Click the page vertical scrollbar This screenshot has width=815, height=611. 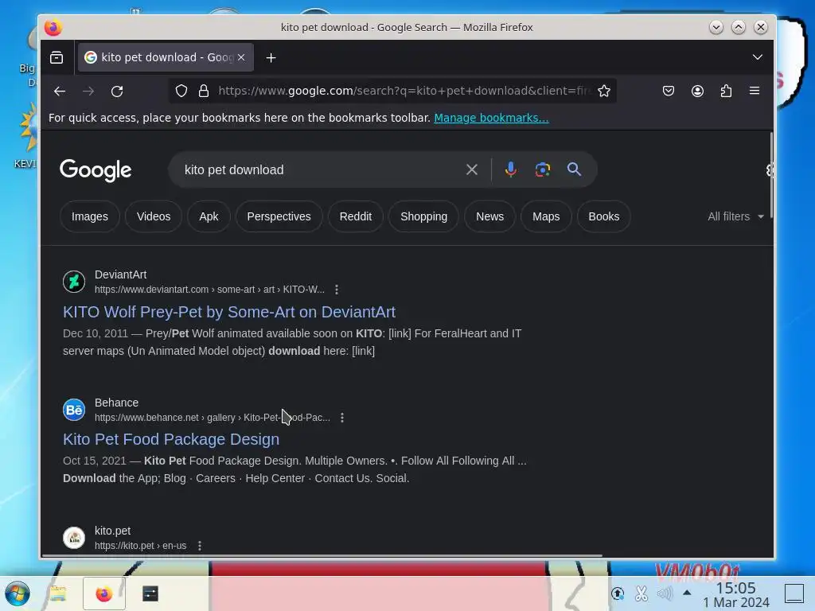(771, 176)
